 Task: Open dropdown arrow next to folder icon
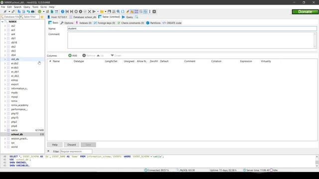coord(105,11)
